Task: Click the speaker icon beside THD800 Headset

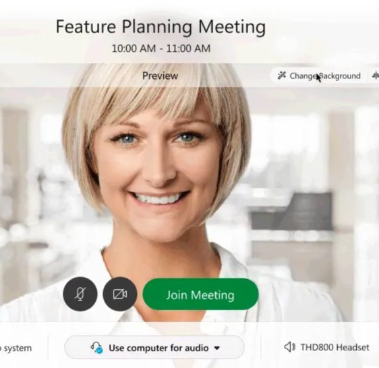Action: (289, 347)
